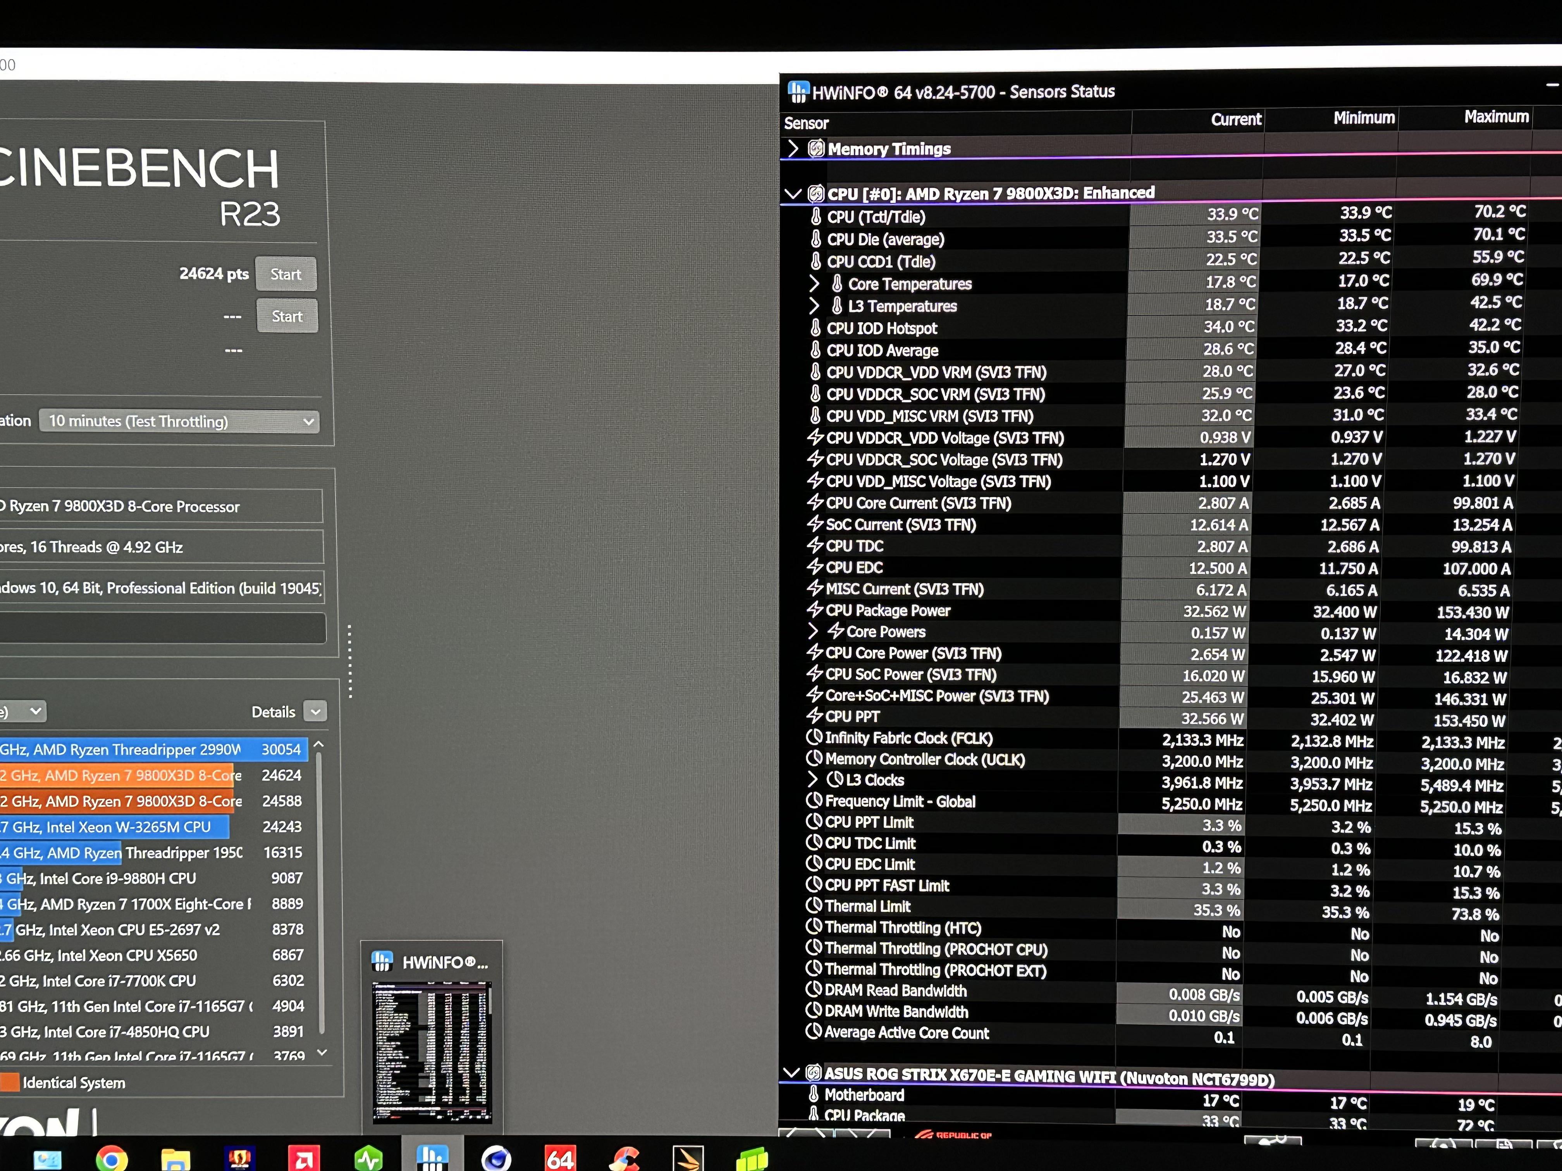Click the thermometer icon beside CPU IOD Hotspot
The image size is (1562, 1171).
[x=815, y=328]
